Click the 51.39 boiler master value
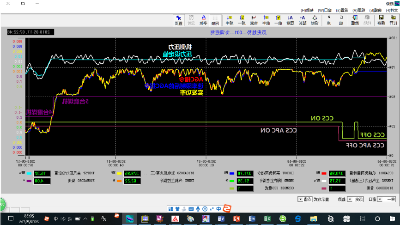The height and width of the screenshot is (225, 400). point(245,181)
